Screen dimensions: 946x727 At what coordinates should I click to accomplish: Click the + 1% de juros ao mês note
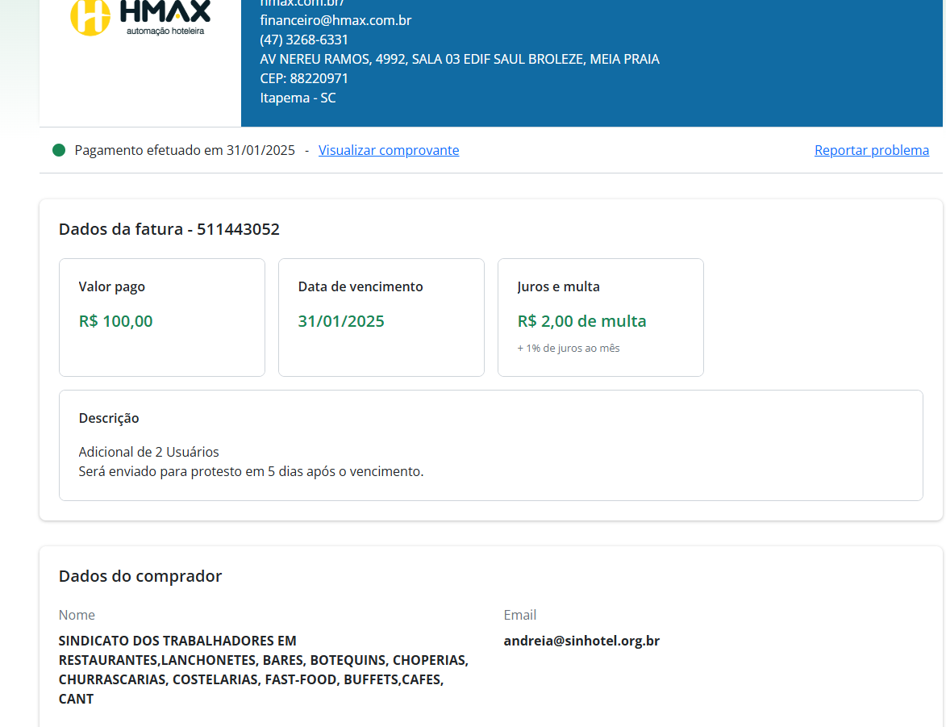tap(568, 349)
